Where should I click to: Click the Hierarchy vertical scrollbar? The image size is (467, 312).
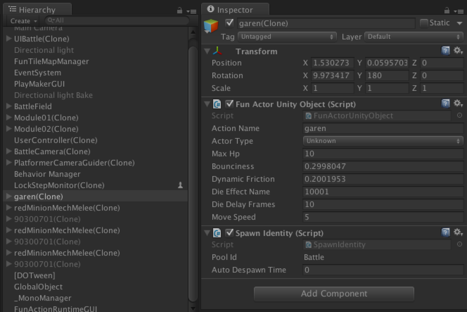tap(193, 174)
